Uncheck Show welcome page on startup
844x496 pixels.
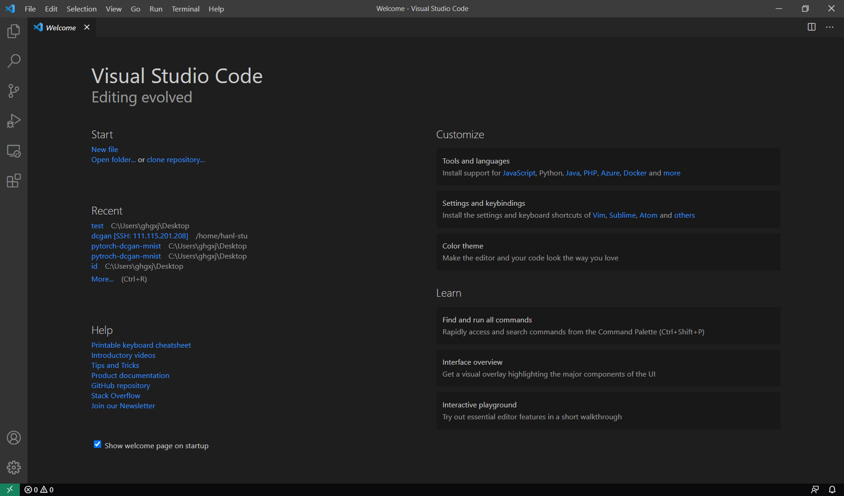[97, 444]
